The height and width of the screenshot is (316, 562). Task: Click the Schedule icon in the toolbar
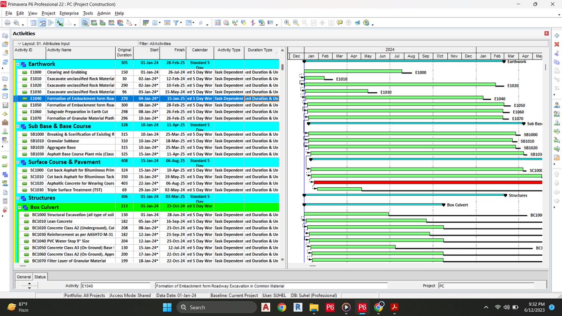(226, 22)
